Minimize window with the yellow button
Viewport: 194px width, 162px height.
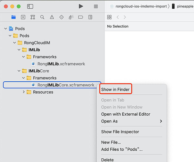[12, 6]
